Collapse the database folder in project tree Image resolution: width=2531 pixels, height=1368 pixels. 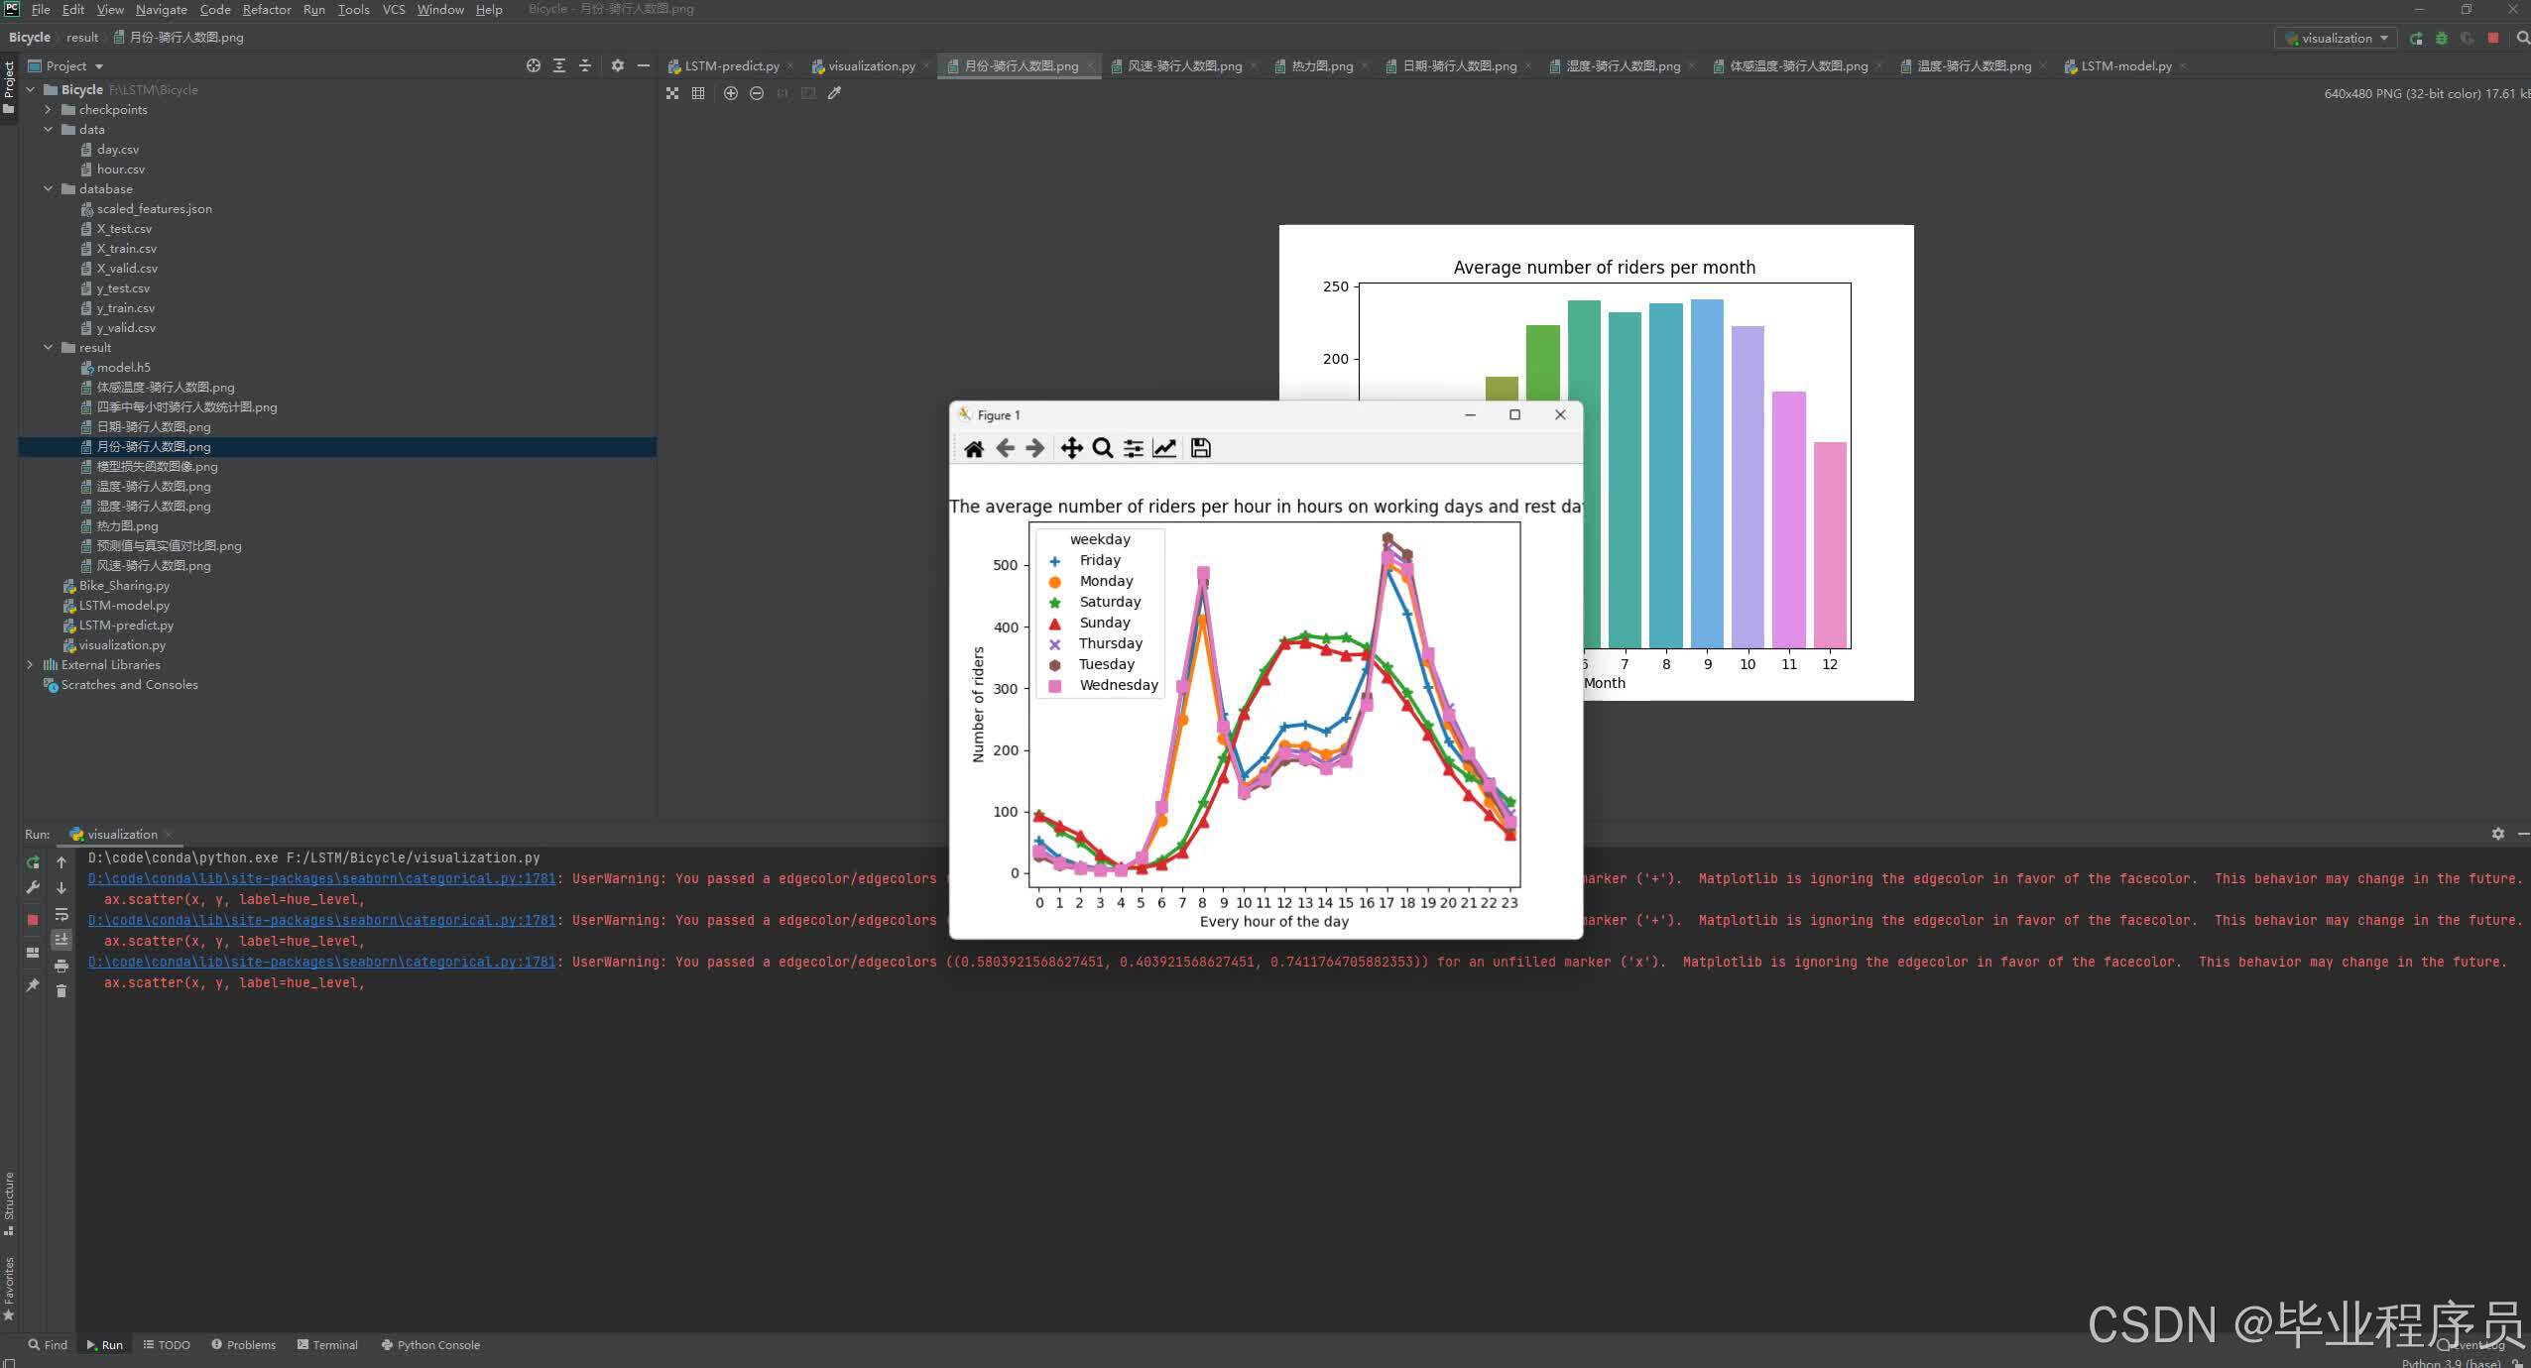(49, 189)
